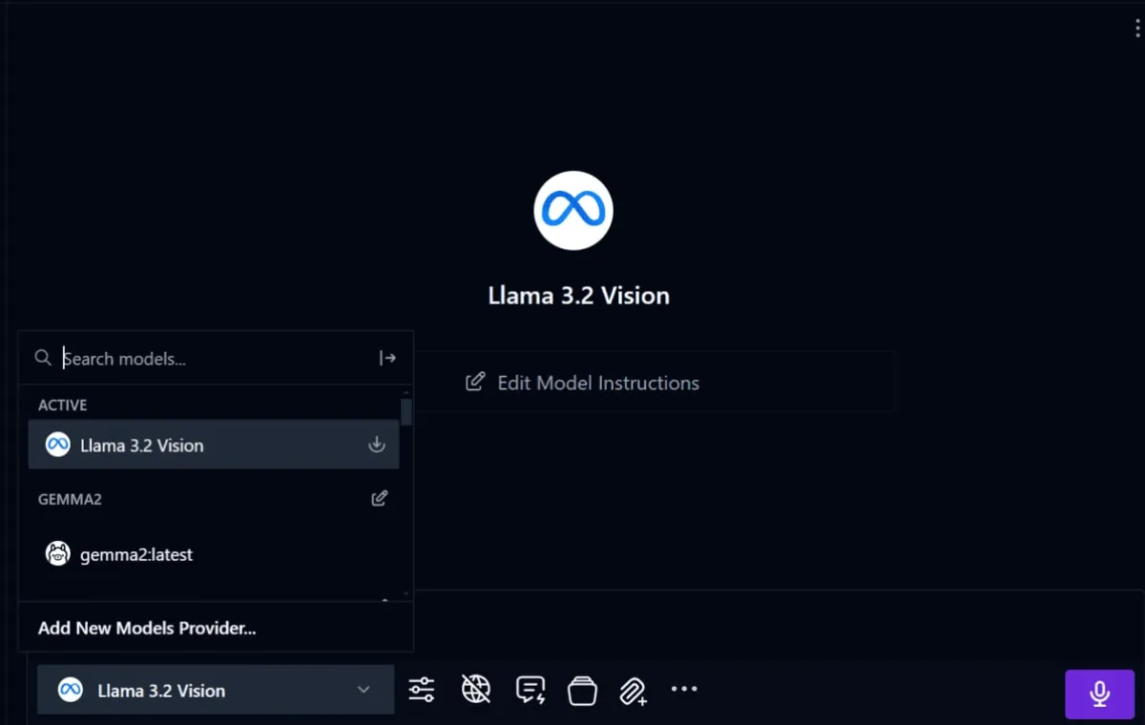Click the pencil icon in Edit Model Instructions

point(474,383)
